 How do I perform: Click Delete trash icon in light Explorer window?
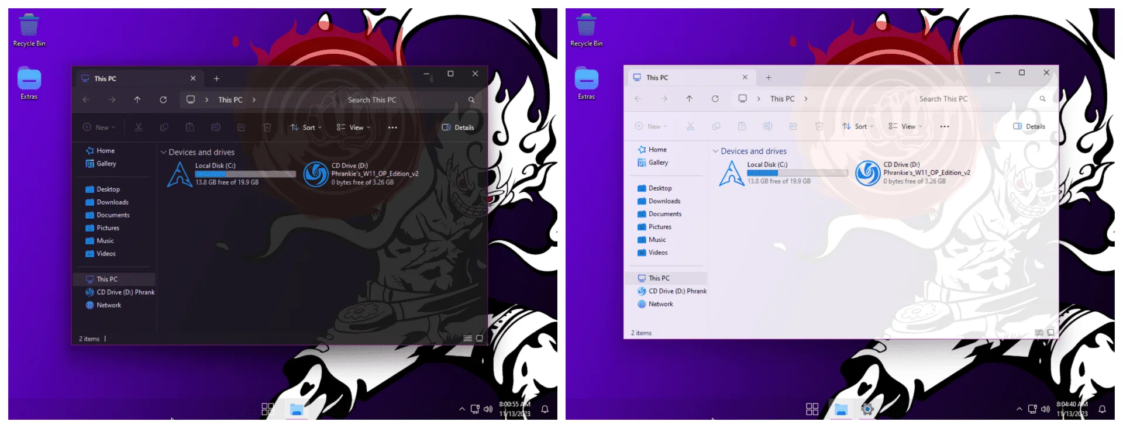819,126
